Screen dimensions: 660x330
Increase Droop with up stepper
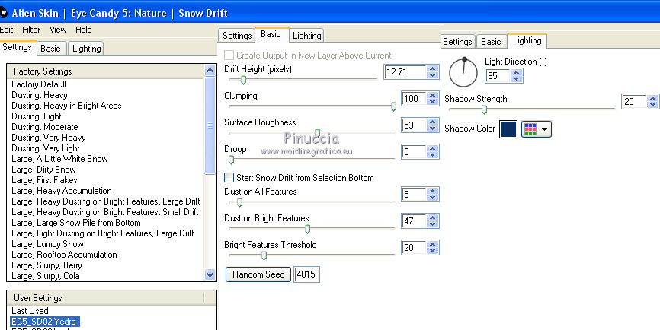point(432,148)
